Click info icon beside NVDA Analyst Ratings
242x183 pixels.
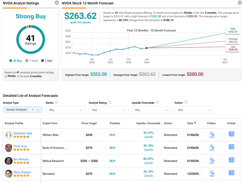[56, 3]
